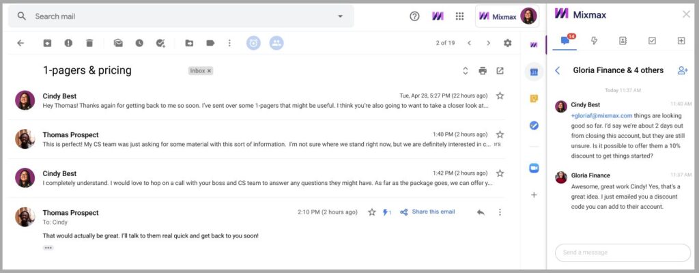Click the Share this email link
This screenshot has width=699, height=273.
(x=433, y=212)
